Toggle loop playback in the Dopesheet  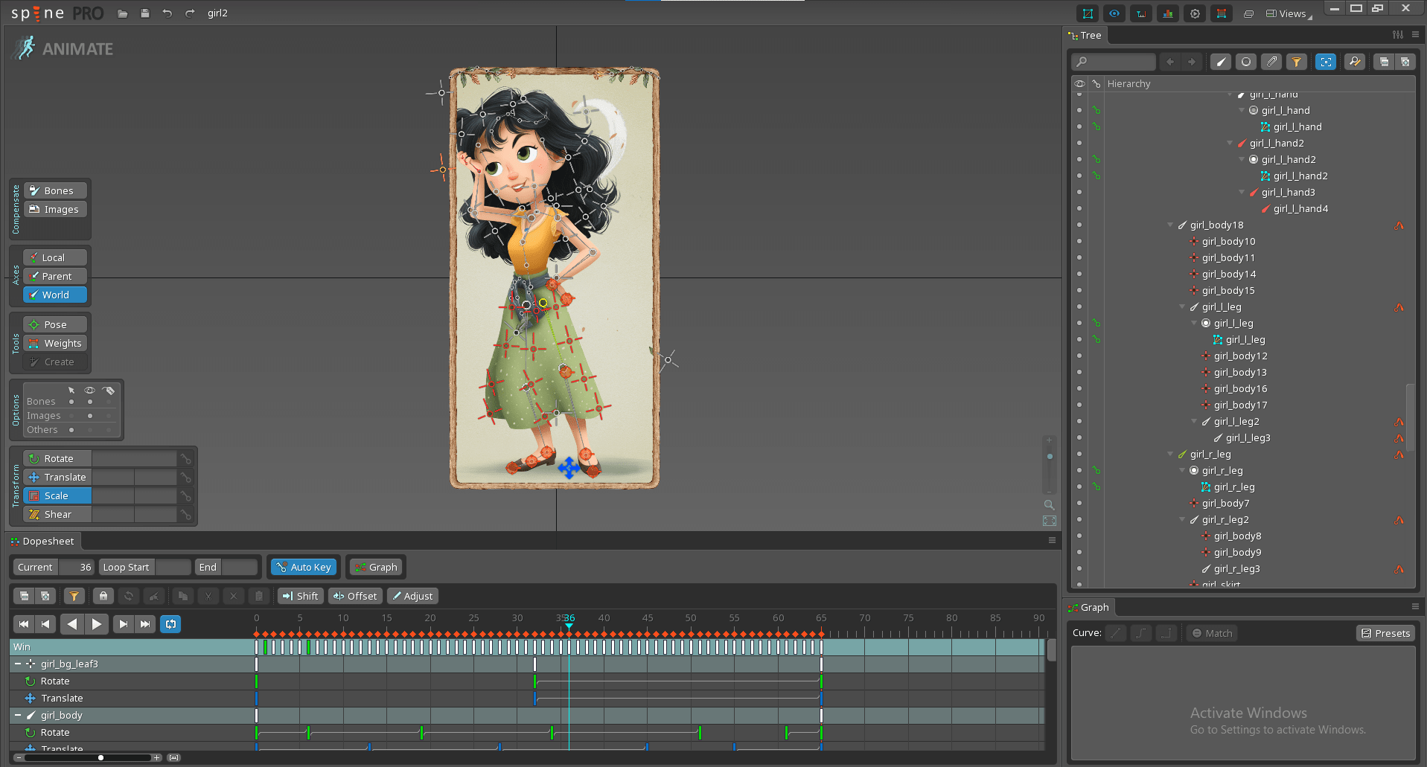tap(170, 623)
